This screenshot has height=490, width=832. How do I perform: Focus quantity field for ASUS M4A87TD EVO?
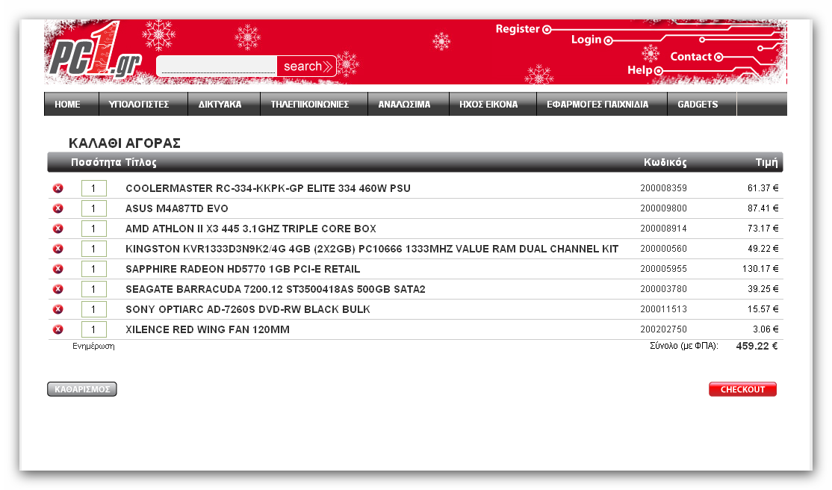[94, 208]
